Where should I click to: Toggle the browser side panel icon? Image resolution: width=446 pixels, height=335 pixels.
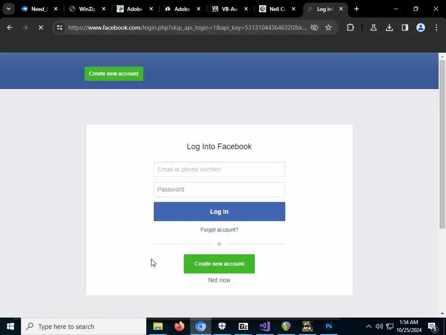(x=405, y=27)
